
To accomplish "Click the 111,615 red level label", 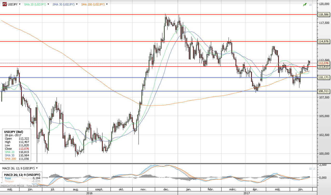I will 323,67.
